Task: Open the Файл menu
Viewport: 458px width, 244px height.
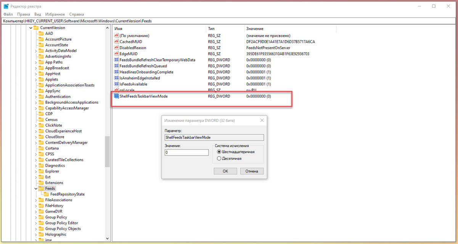Action: tap(8, 14)
